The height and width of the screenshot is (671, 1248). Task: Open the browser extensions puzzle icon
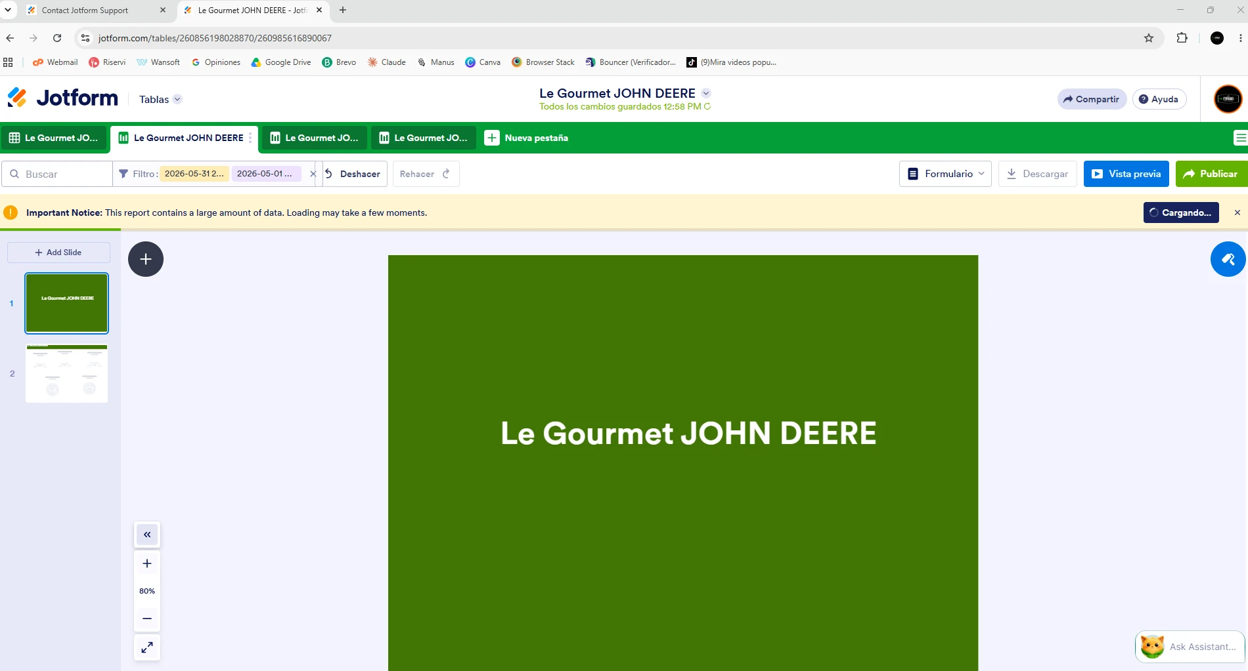[x=1182, y=38]
